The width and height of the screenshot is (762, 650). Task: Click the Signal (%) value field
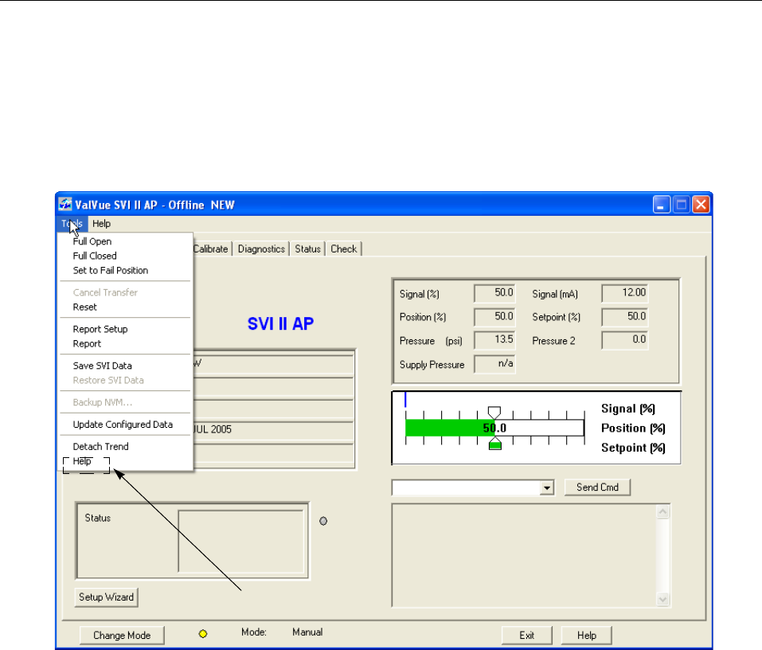pyautogui.click(x=494, y=293)
